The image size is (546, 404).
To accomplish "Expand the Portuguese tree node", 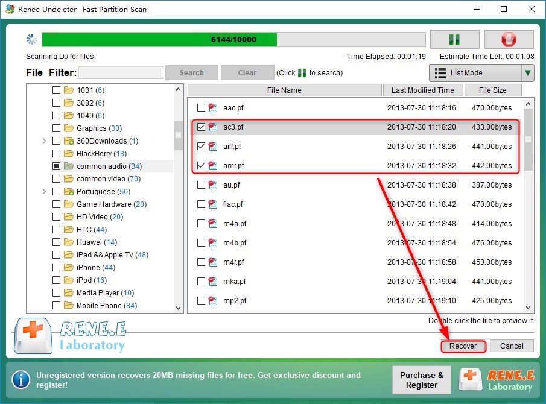I will click(x=44, y=191).
